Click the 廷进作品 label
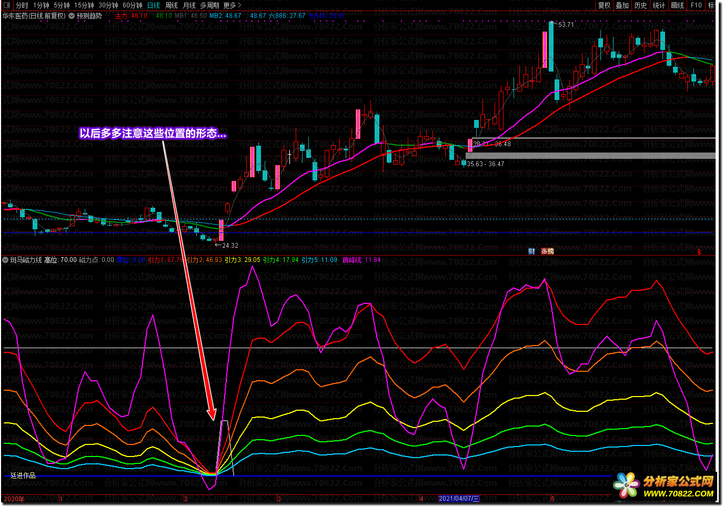This screenshot has width=724, height=507. [23, 475]
